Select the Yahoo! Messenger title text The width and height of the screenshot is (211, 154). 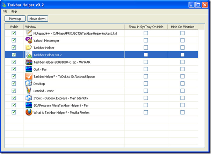coord(46,41)
